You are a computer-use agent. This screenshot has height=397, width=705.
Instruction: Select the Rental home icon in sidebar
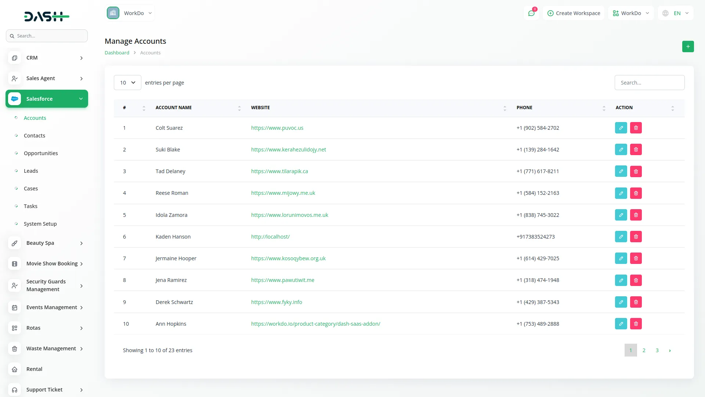pyautogui.click(x=14, y=369)
